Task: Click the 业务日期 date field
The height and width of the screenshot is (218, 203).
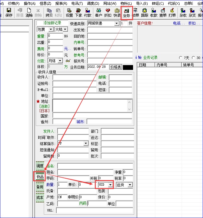Action: point(98,67)
